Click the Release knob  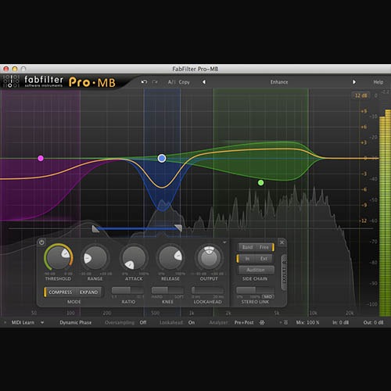pyautogui.click(x=170, y=258)
